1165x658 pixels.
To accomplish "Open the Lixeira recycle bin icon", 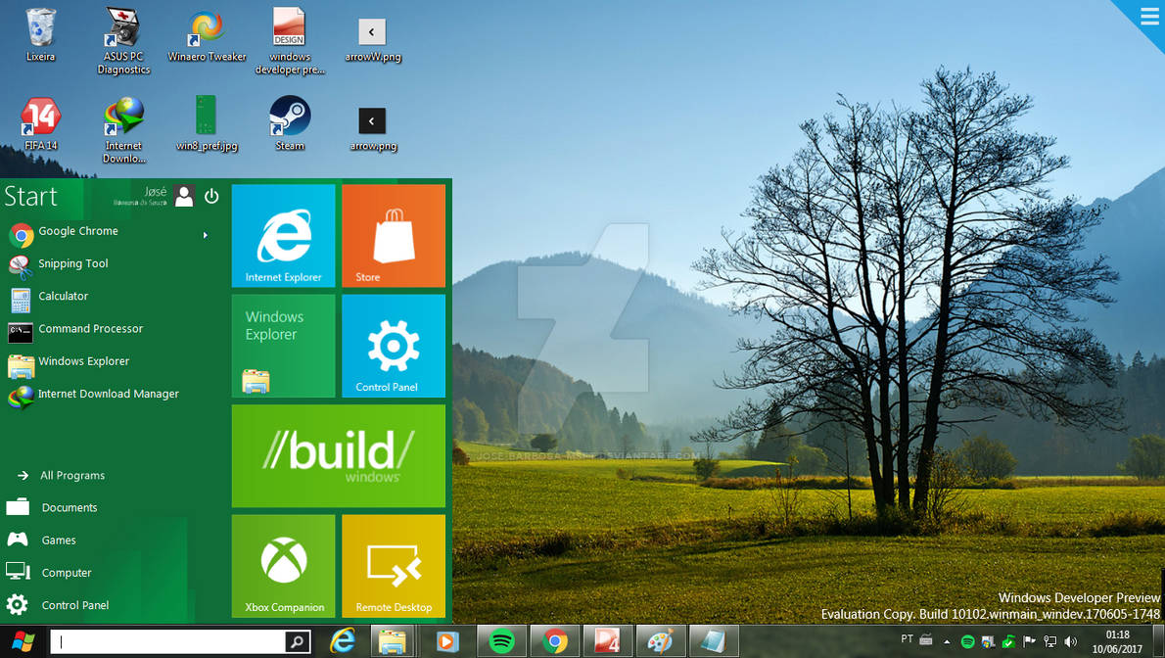I will pos(40,33).
